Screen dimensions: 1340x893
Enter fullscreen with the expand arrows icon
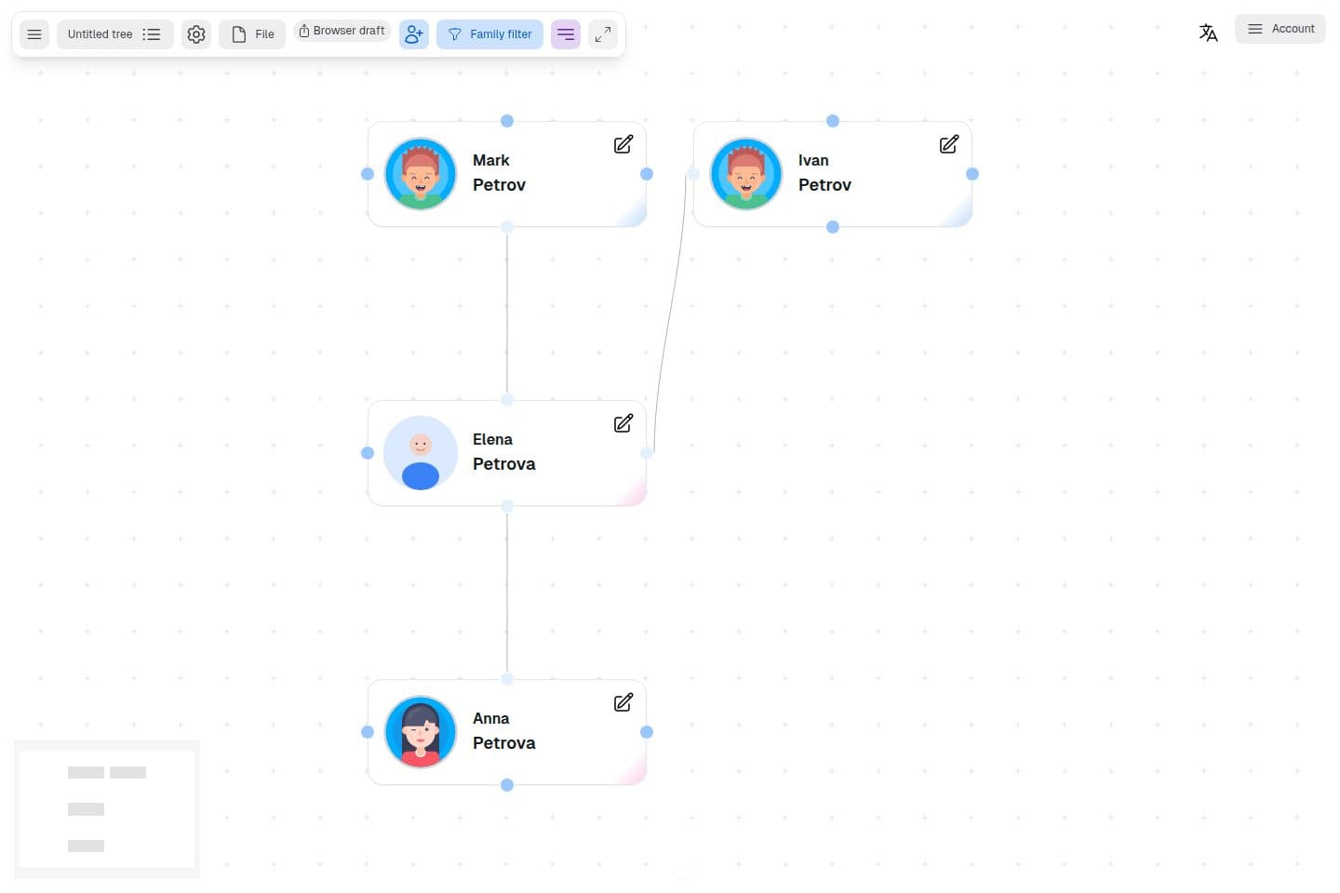click(x=603, y=34)
